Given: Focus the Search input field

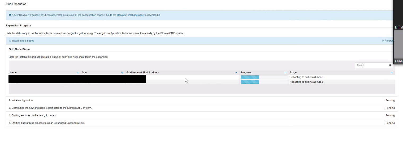Looking at the screenshot, I should pos(371,65).
